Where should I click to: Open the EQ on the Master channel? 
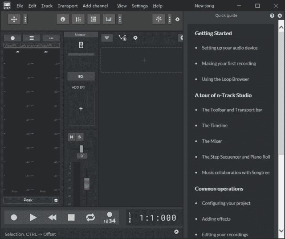pos(81,77)
